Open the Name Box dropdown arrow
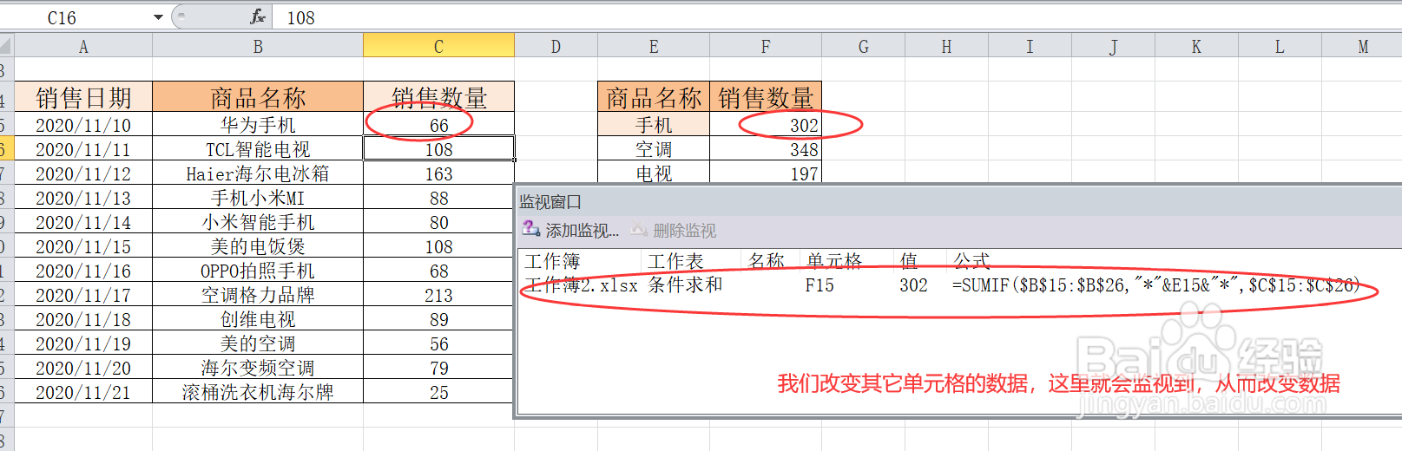 coord(158,17)
